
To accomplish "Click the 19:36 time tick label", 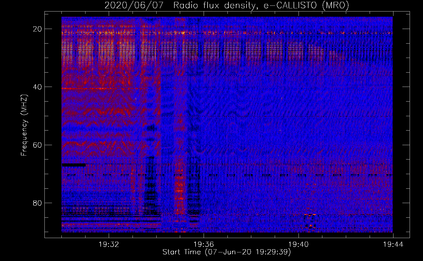I will tap(204, 244).
